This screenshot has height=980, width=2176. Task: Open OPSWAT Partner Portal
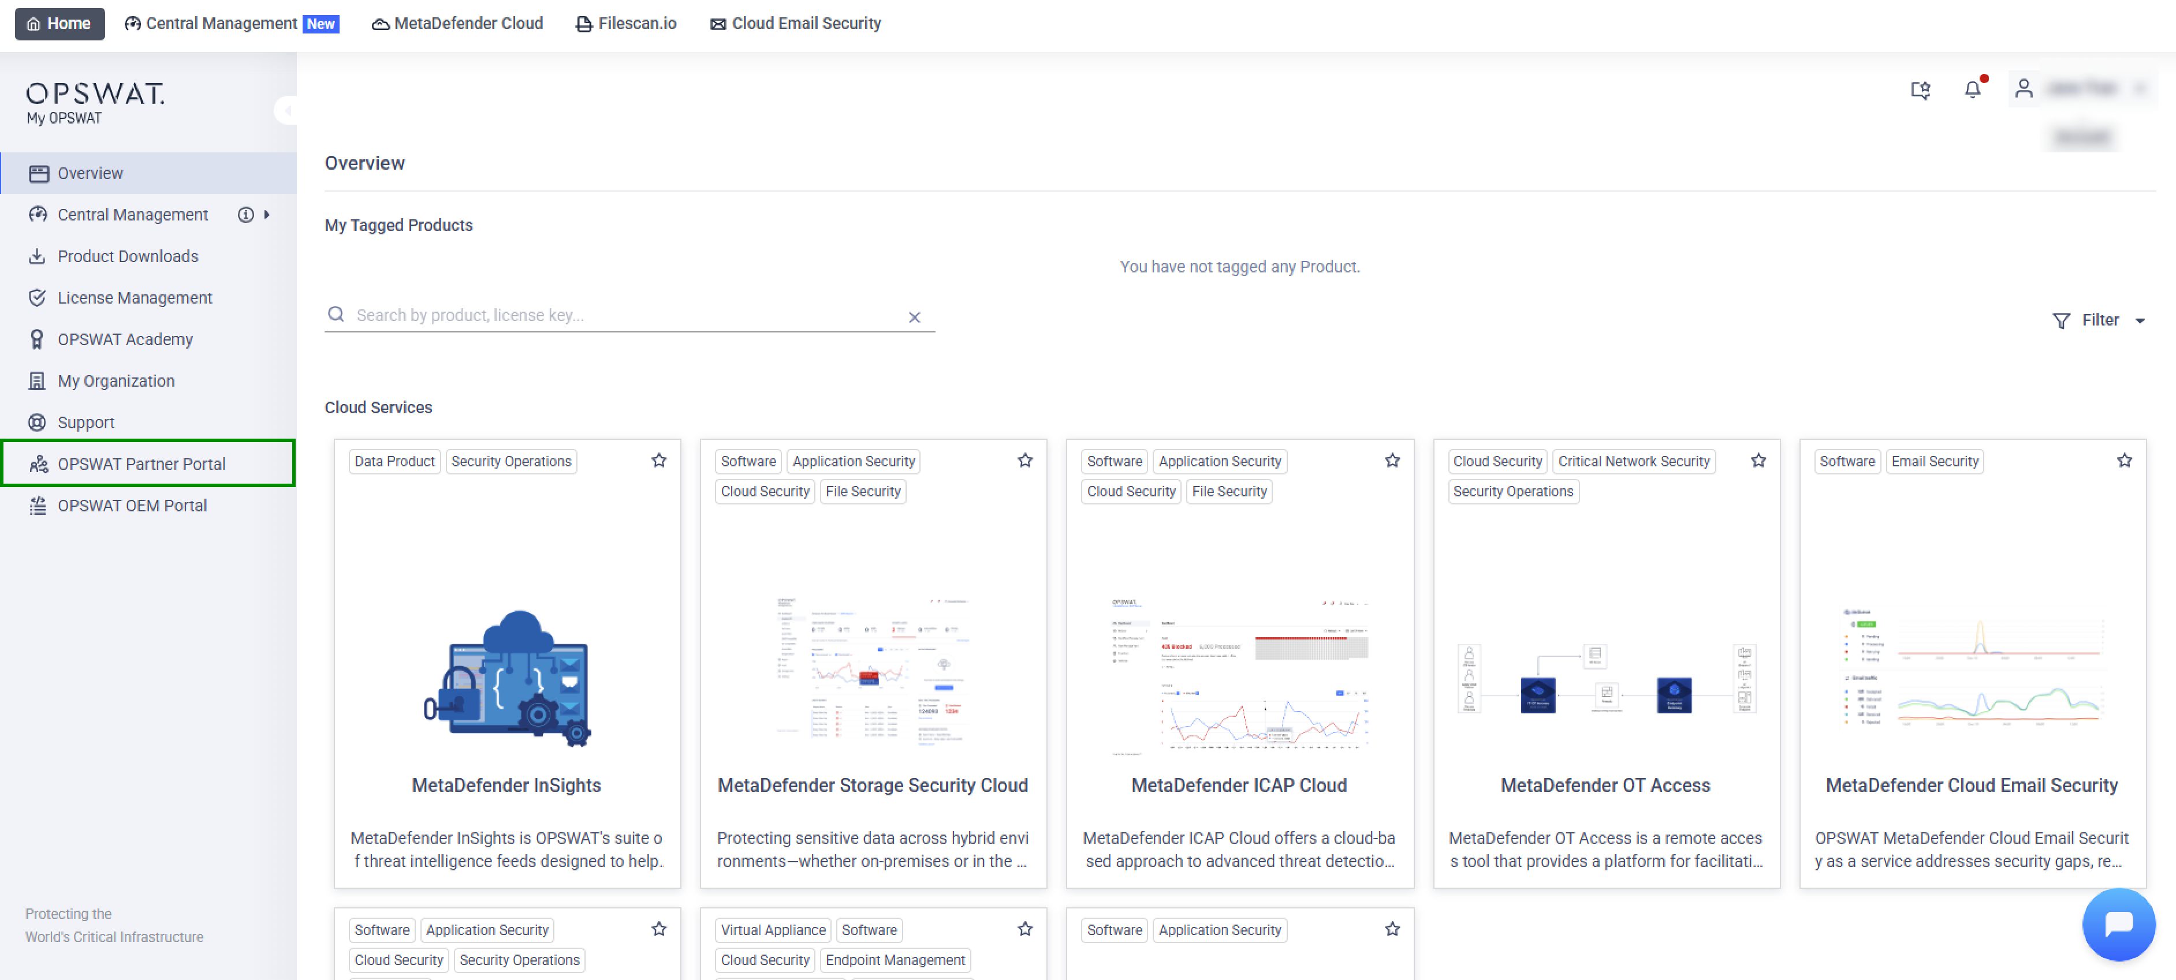pos(148,463)
